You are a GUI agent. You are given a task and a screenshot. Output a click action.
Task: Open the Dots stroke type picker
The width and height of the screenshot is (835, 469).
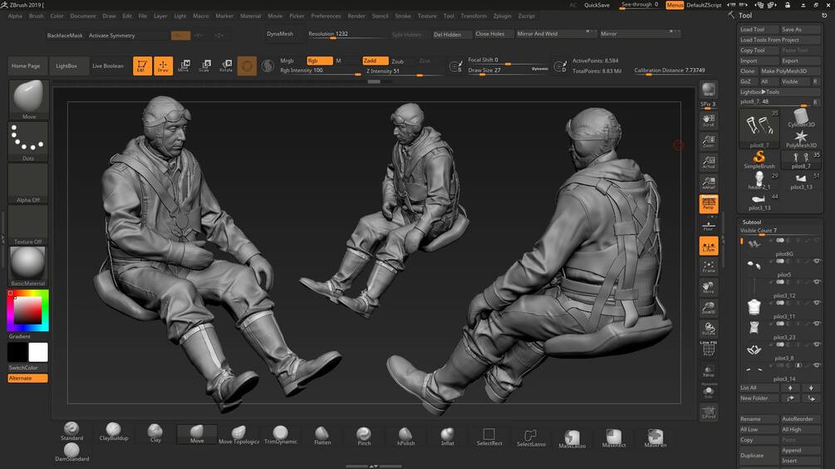pyautogui.click(x=28, y=139)
